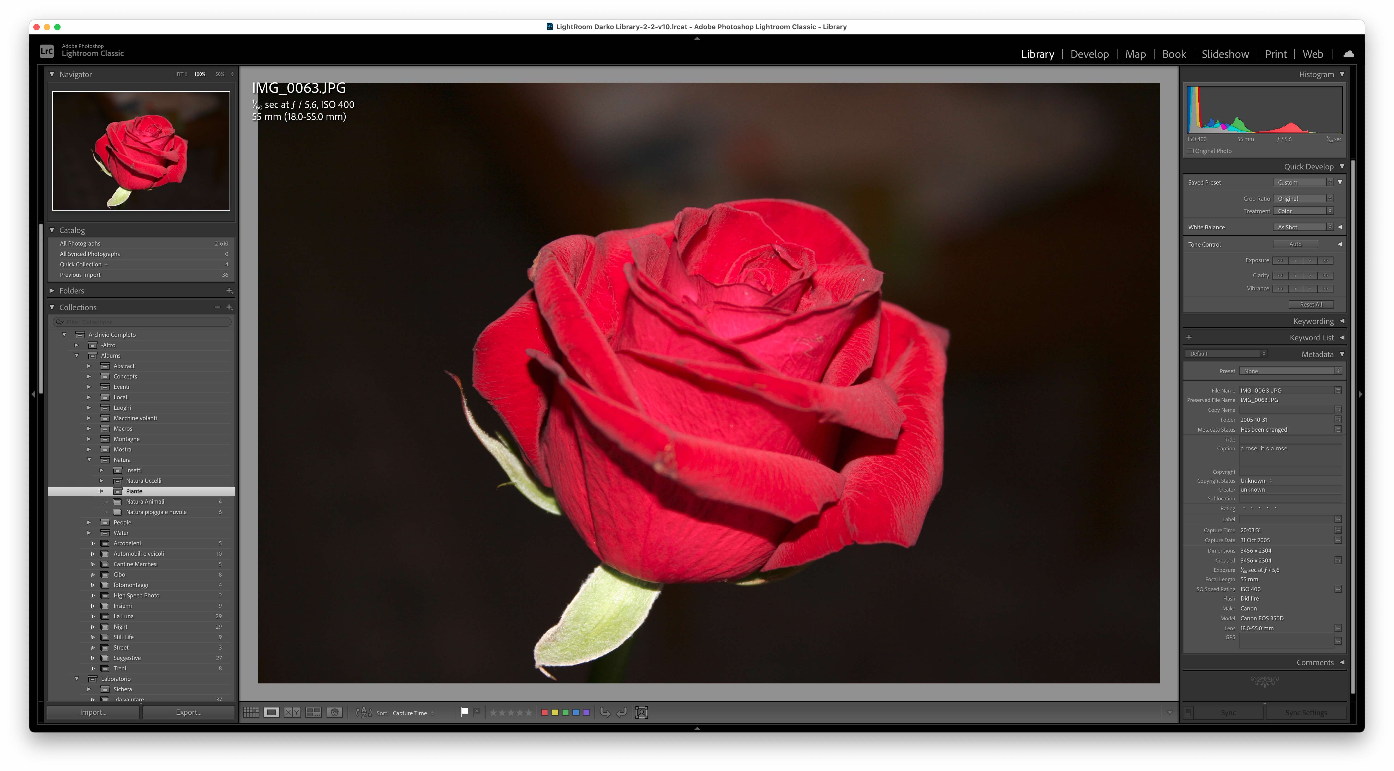Click the LrC identity plate logo
This screenshot has height=771, width=1394.
tap(47, 51)
